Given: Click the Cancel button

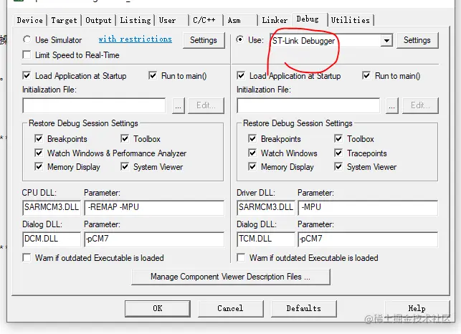Looking at the screenshot, I should click(231, 308).
